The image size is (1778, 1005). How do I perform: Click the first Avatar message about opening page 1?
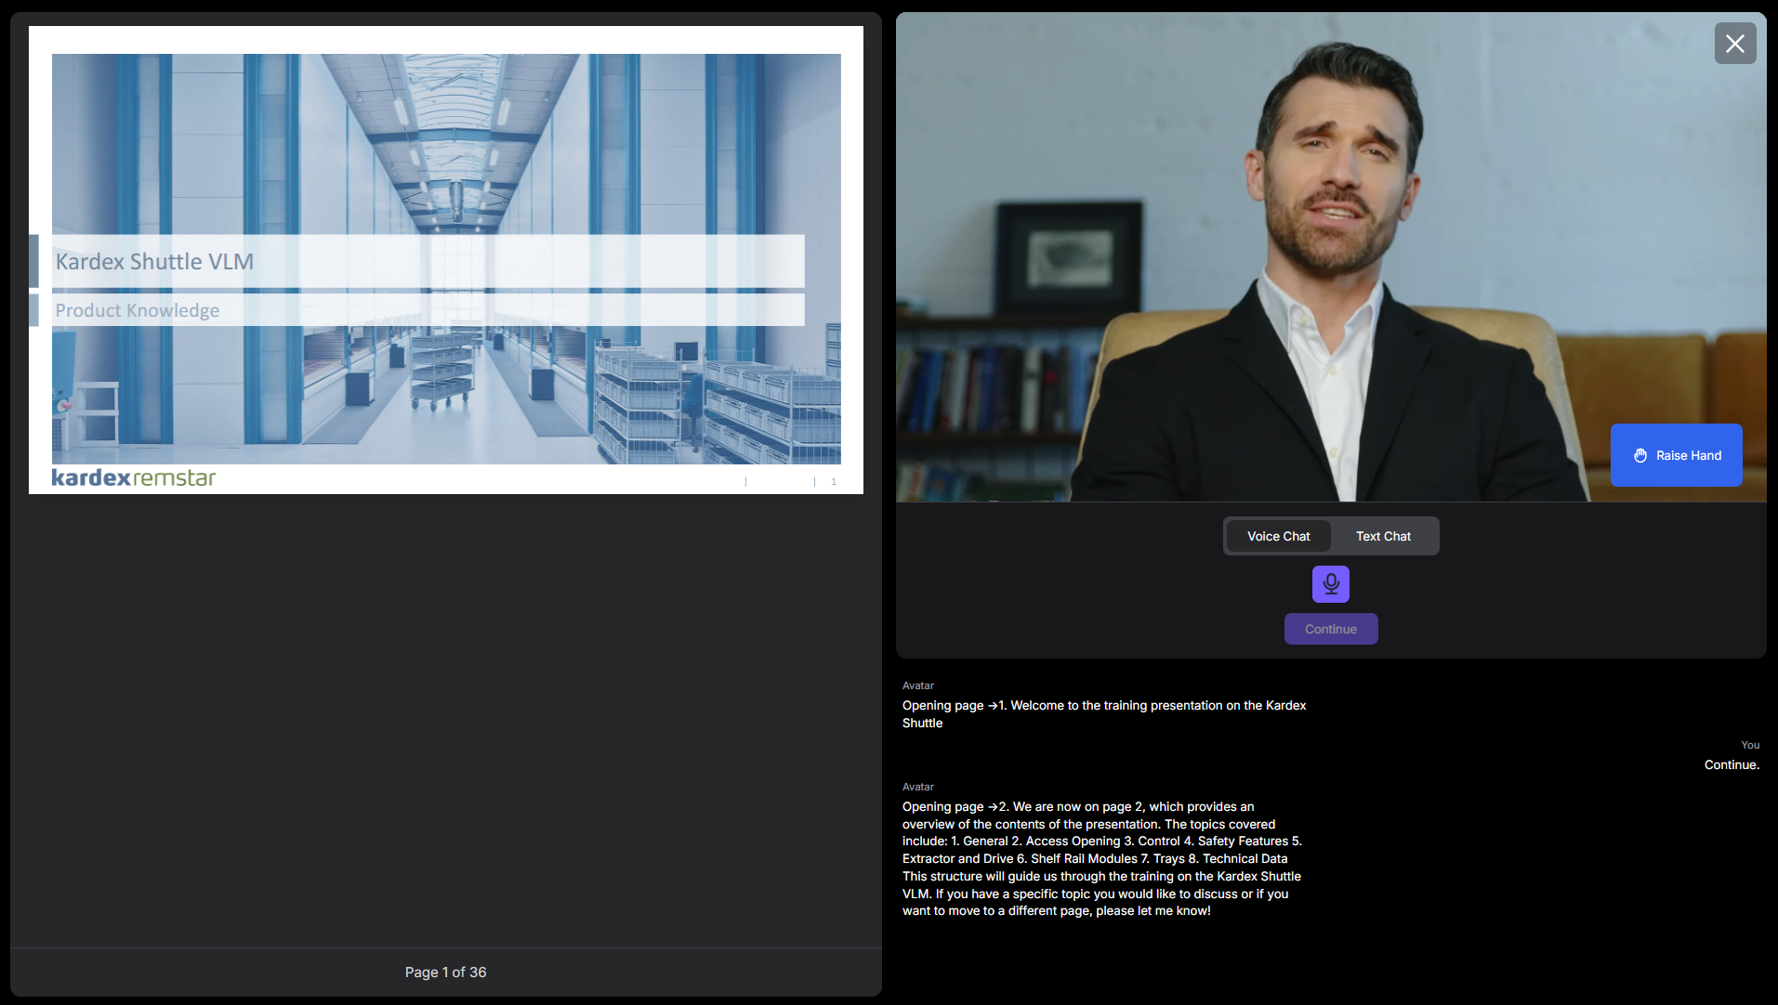click(1104, 714)
